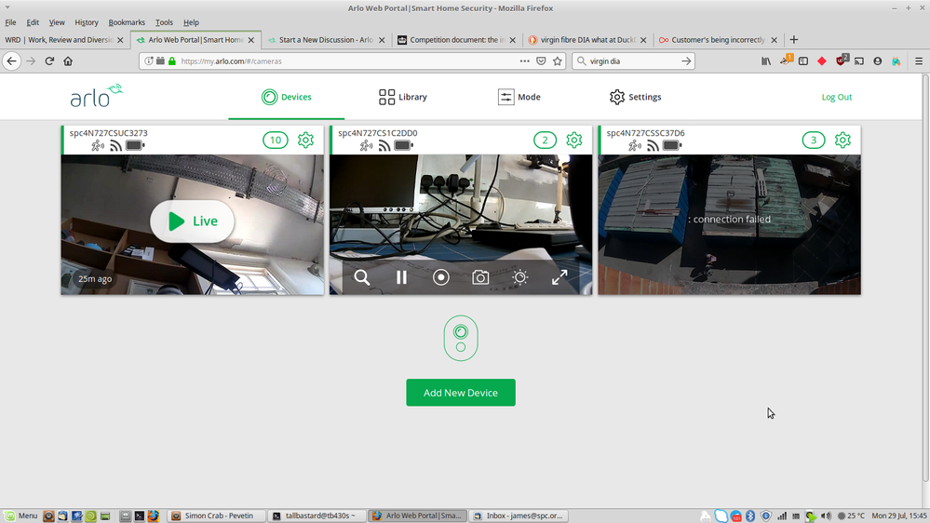Toggle the Firefox sidebar view

803,61
